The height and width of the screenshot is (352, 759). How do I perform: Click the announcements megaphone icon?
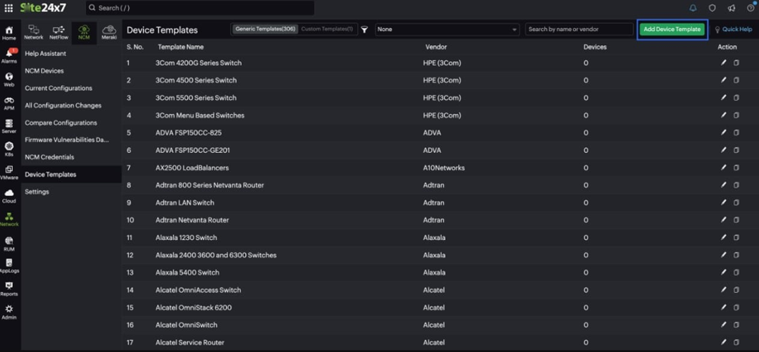point(732,8)
